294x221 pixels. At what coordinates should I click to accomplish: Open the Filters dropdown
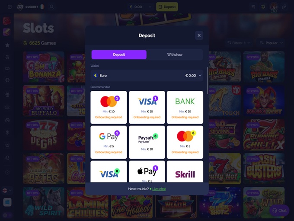point(239,43)
